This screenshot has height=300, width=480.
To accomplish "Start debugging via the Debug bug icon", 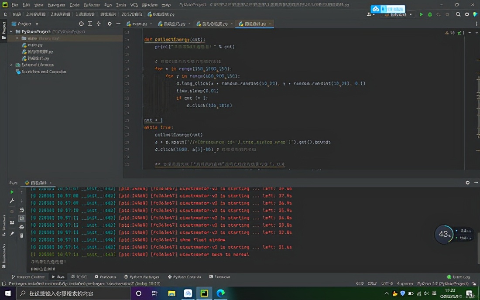I will click(429, 14).
